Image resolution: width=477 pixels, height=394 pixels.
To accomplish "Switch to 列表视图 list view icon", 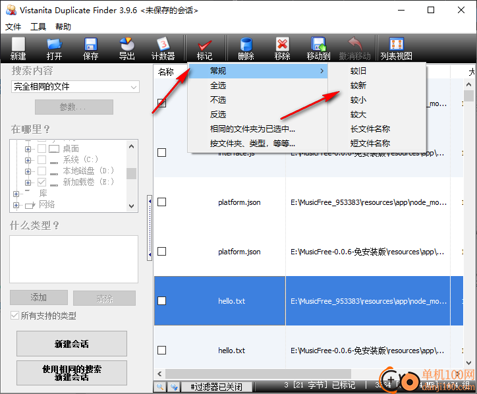I will pyautogui.click(x=397, y=49).
